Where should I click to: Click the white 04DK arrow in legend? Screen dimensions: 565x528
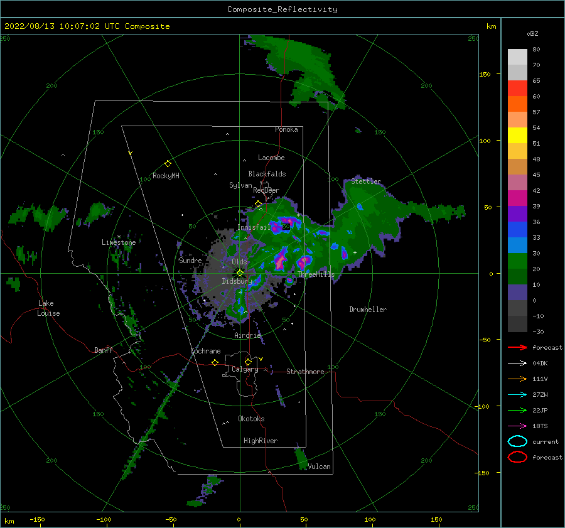pos(517,363)
